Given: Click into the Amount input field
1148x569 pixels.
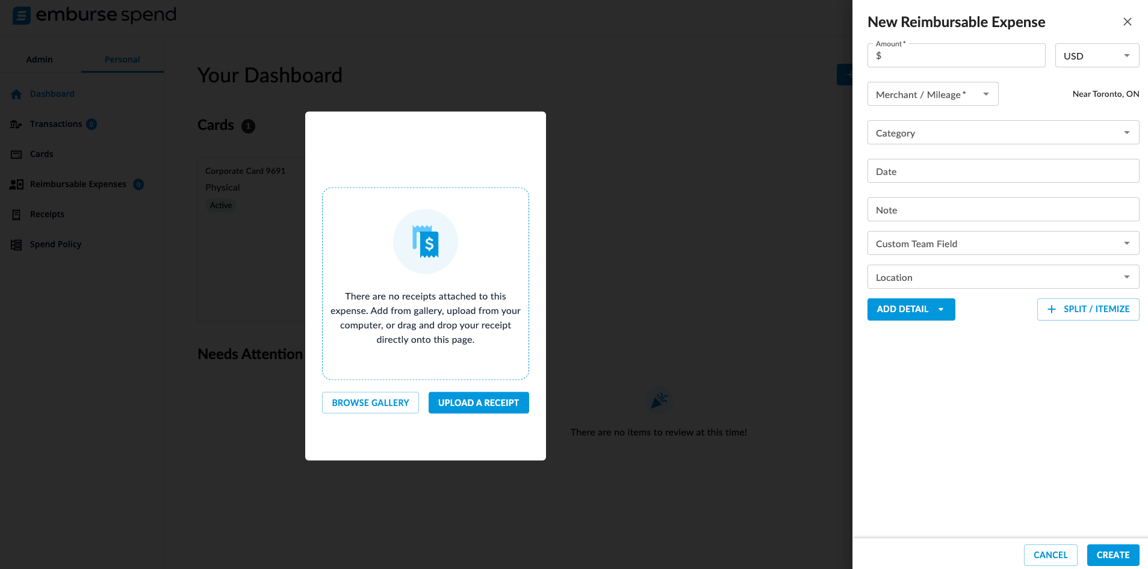Looking at the screenshot, I should (960, 56).
